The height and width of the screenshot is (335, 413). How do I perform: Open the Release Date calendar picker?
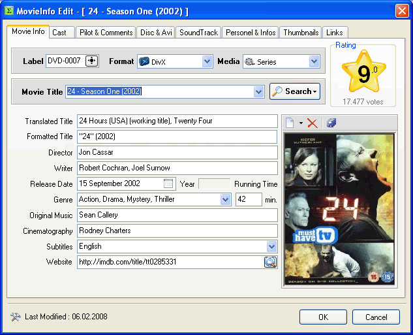[x=168, y=183]
